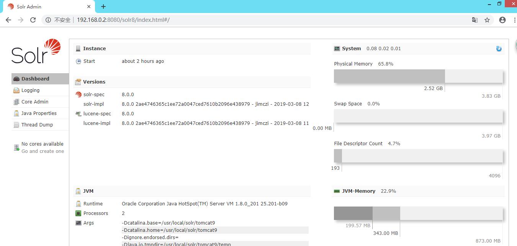Click the Logging notepad icon

click(x=16, y=90)
